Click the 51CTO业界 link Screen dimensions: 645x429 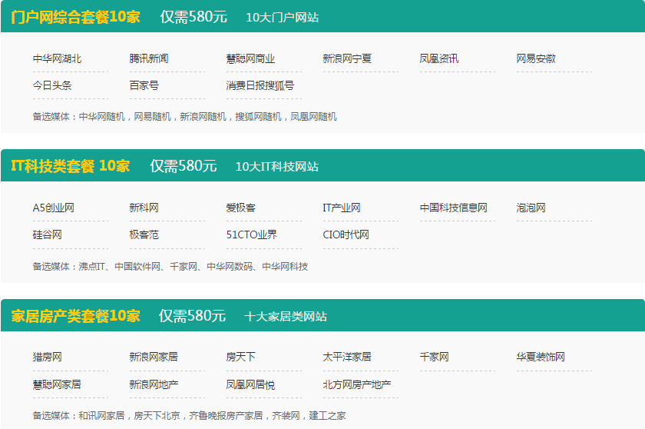pyautogui.click(x=252, y=234)
